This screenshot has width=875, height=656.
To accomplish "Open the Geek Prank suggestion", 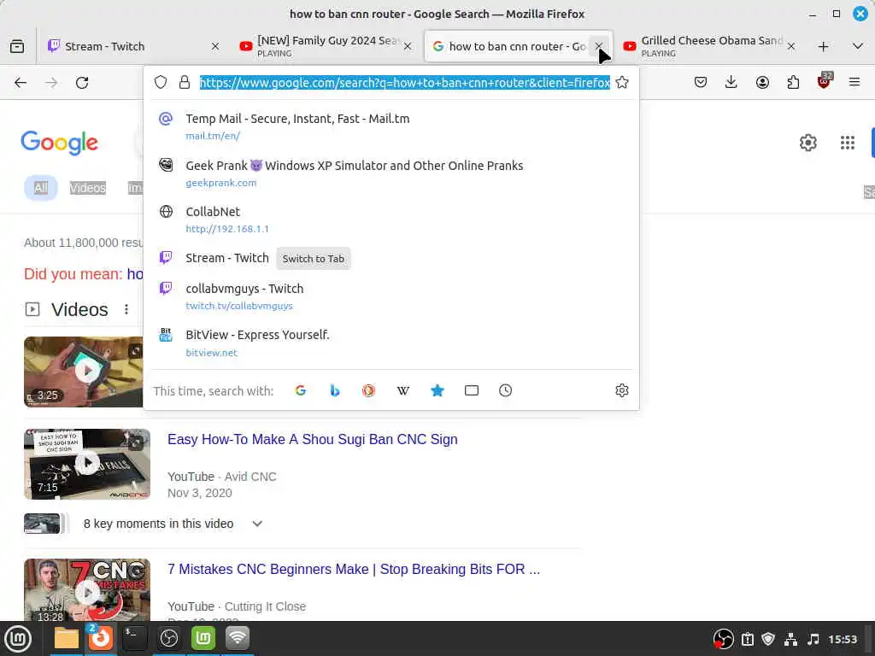I will tap(391, 173).
